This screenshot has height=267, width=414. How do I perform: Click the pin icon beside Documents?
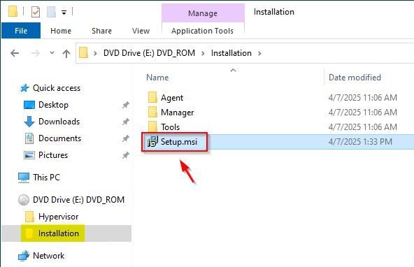(125, 138)
